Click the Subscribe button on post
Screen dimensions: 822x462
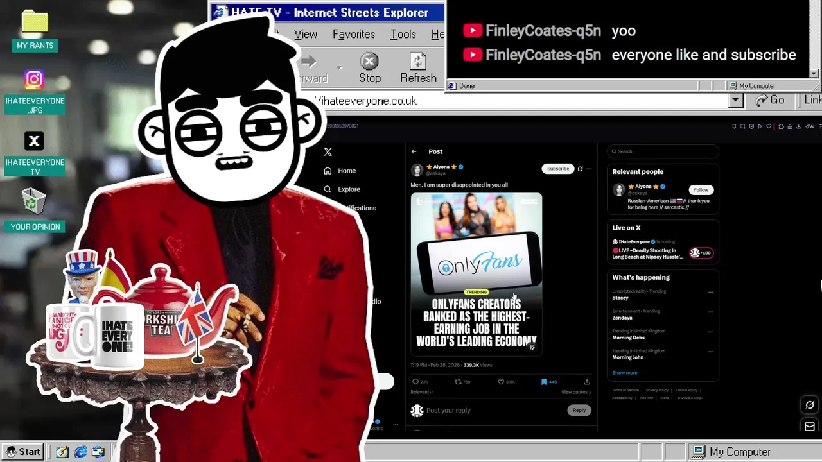click(x=558, y=169)
